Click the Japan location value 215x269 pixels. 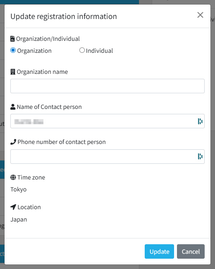pyautogui.click(x=19, y=219)
